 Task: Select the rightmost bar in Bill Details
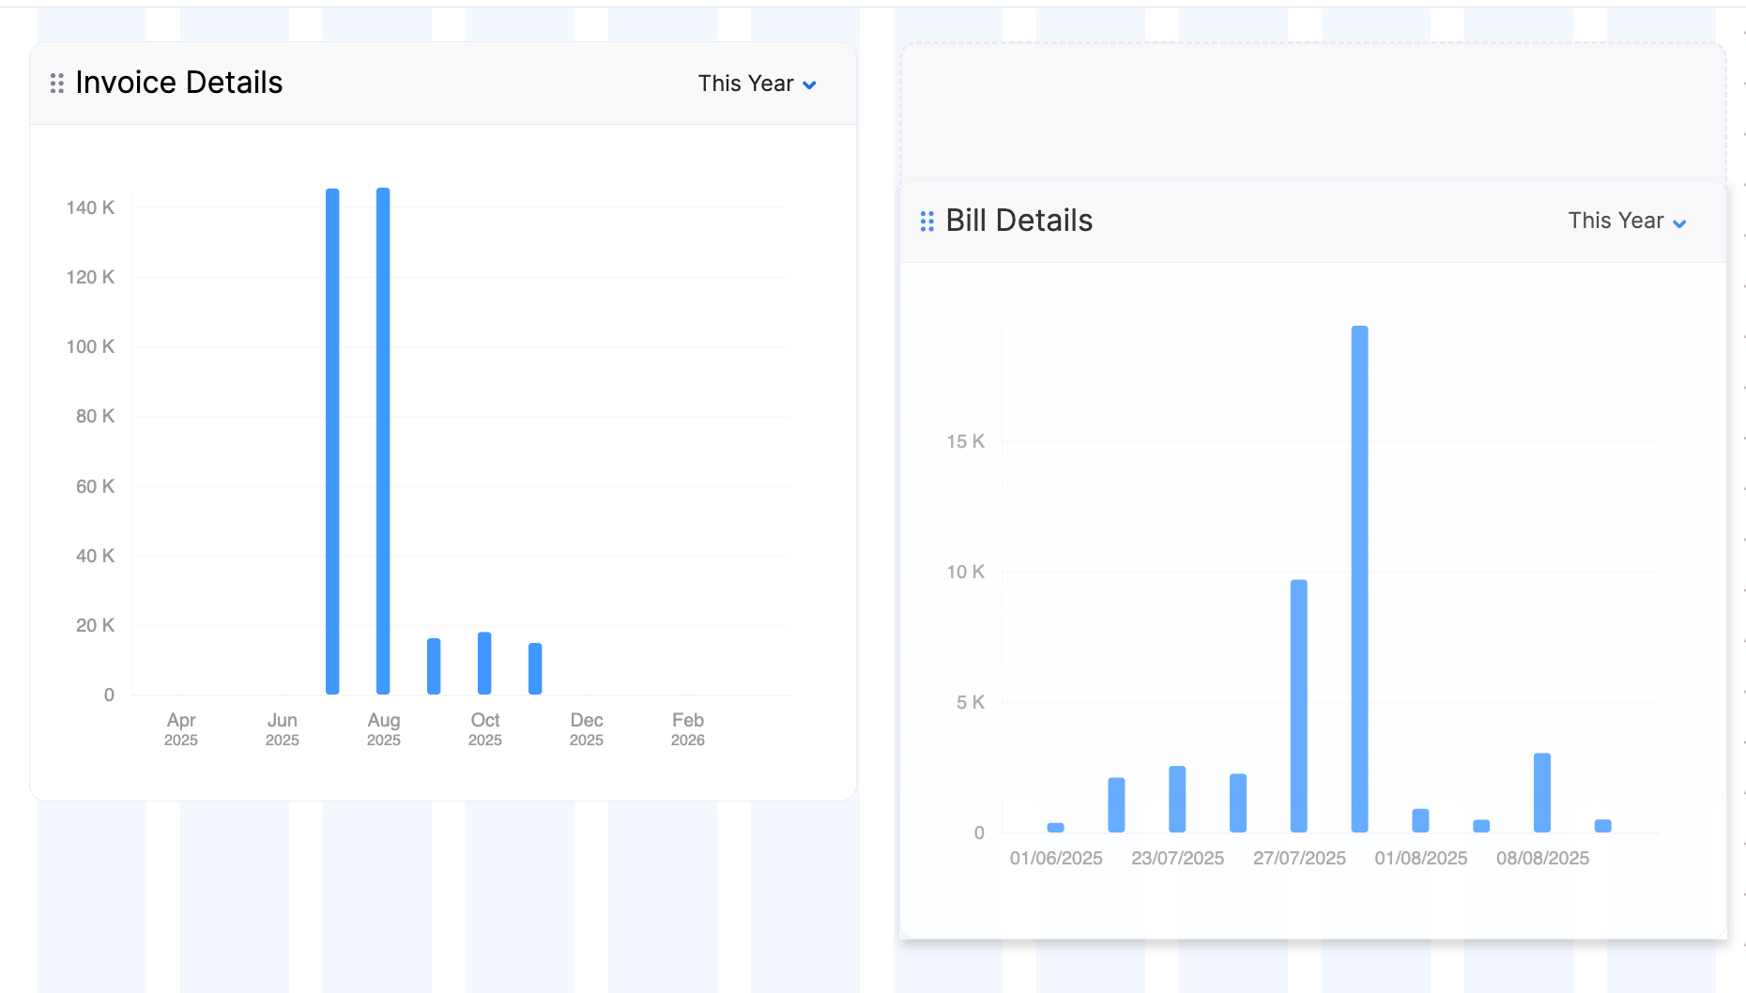pyautogui.click(x=1603, y=826)
